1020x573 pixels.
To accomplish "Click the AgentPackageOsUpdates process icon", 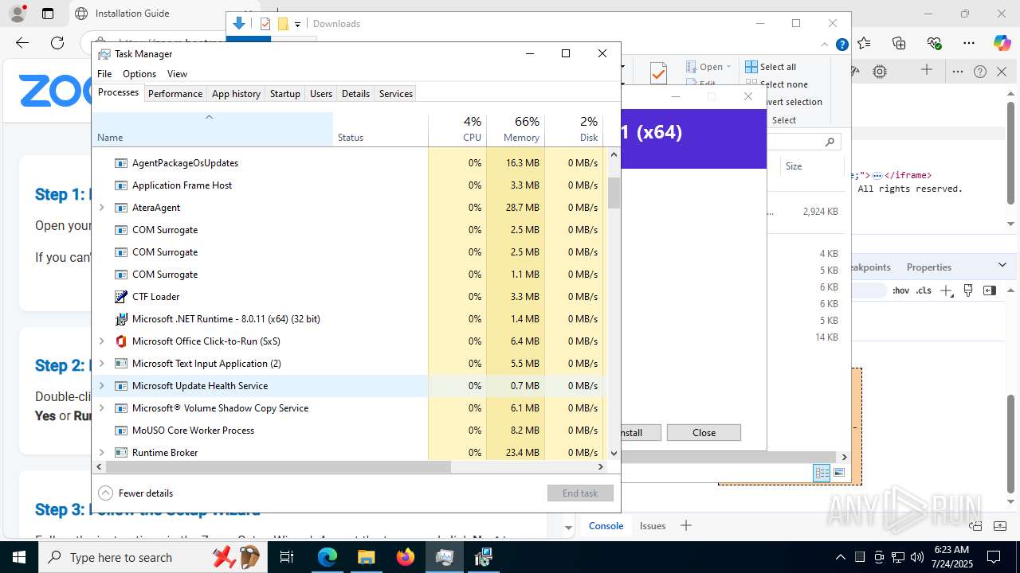I will coord(121,163).
